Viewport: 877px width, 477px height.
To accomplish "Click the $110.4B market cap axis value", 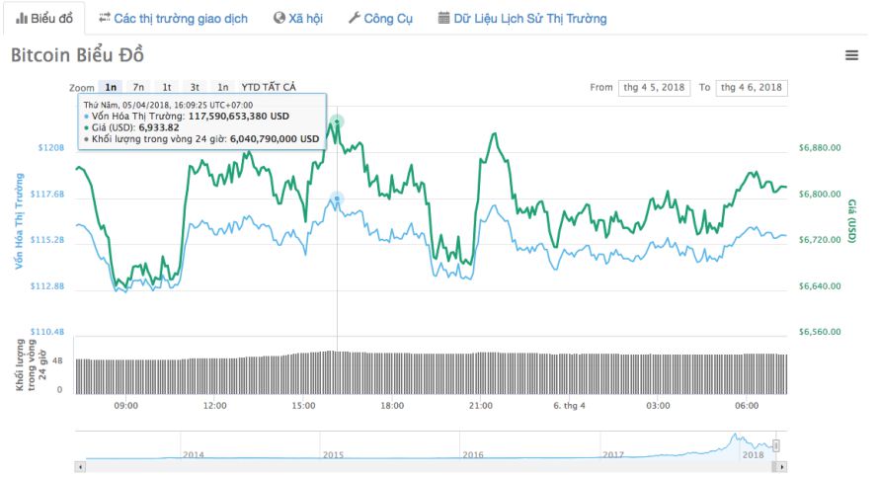I will [47, 332].
